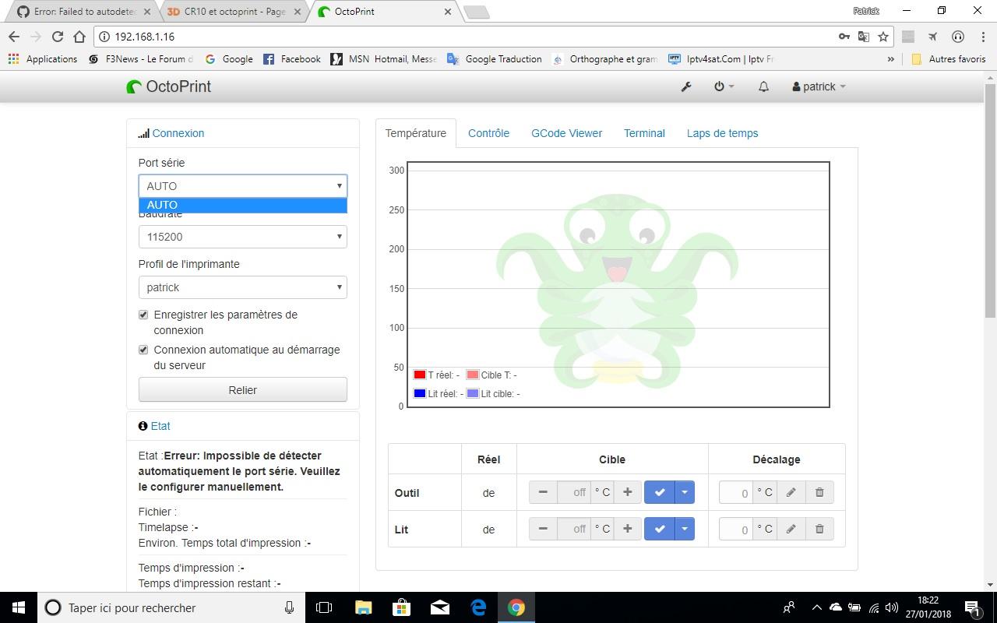
Task: Delete Lit offset with trash icon
Action: click(x=819, y=529)
